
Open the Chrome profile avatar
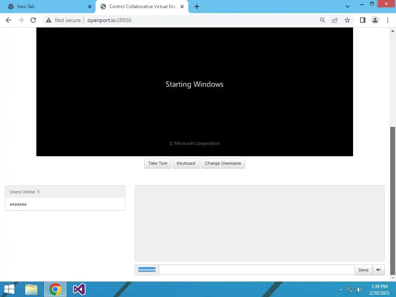[x=375, y=20]
